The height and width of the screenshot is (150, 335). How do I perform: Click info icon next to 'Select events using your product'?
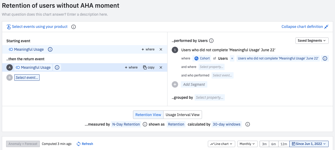tap(74, 27)
